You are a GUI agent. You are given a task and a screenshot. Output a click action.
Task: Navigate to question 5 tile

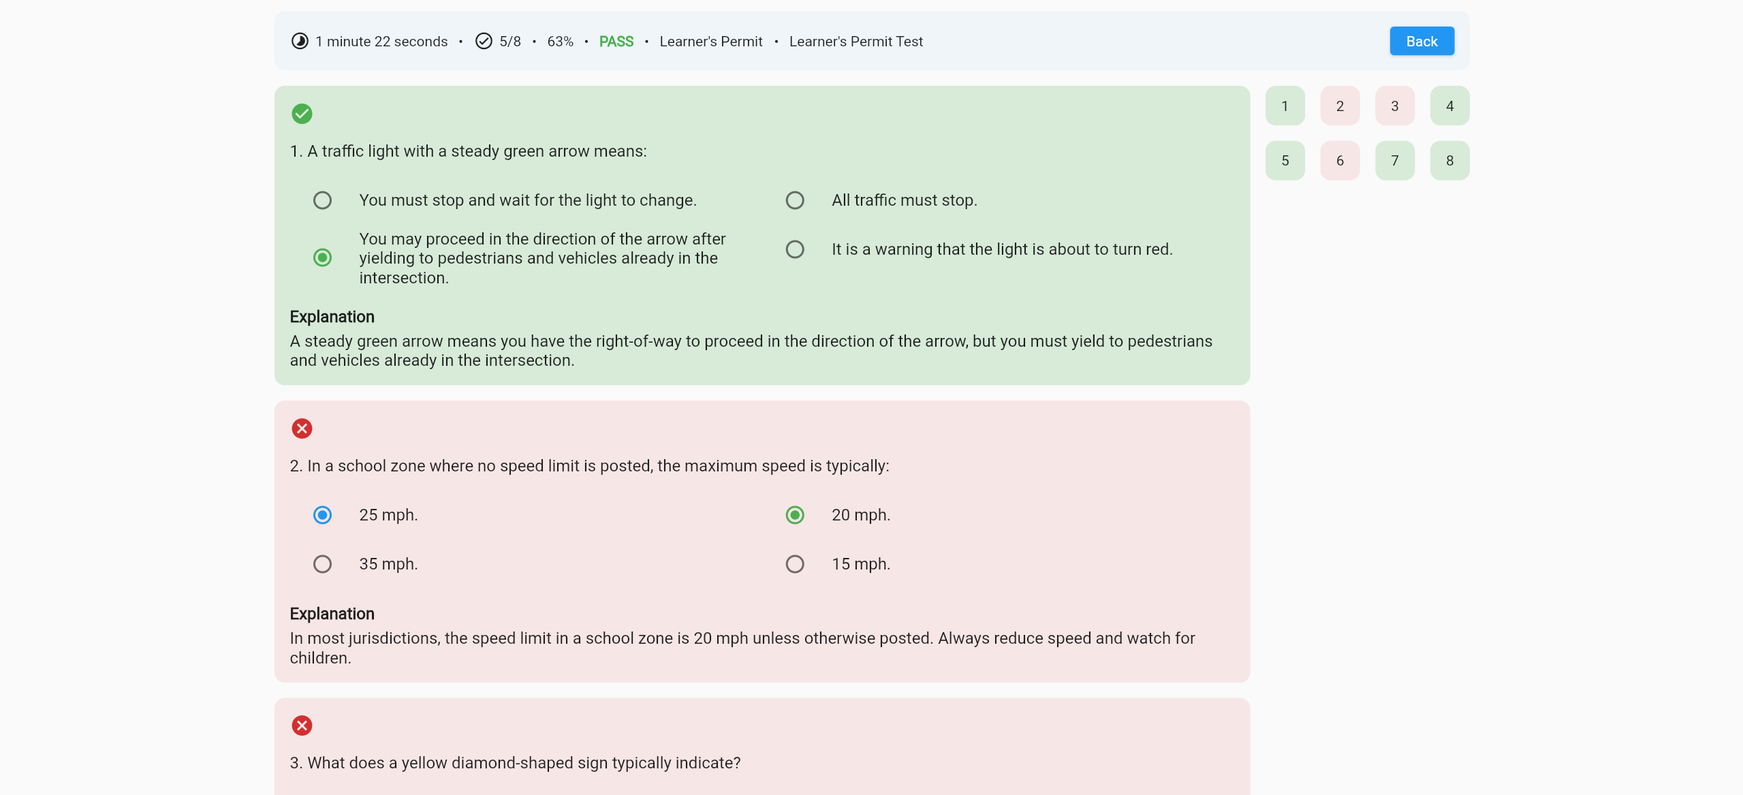pos(1285,161)
